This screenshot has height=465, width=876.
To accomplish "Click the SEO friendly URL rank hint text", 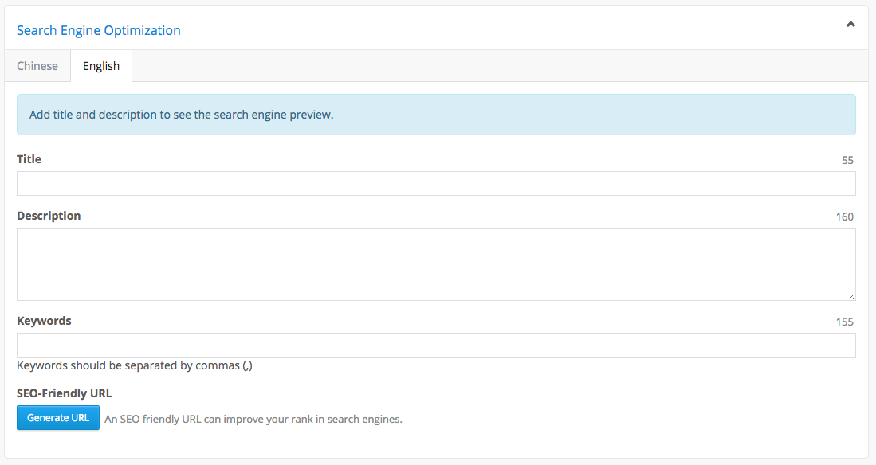I will (253, 420).
